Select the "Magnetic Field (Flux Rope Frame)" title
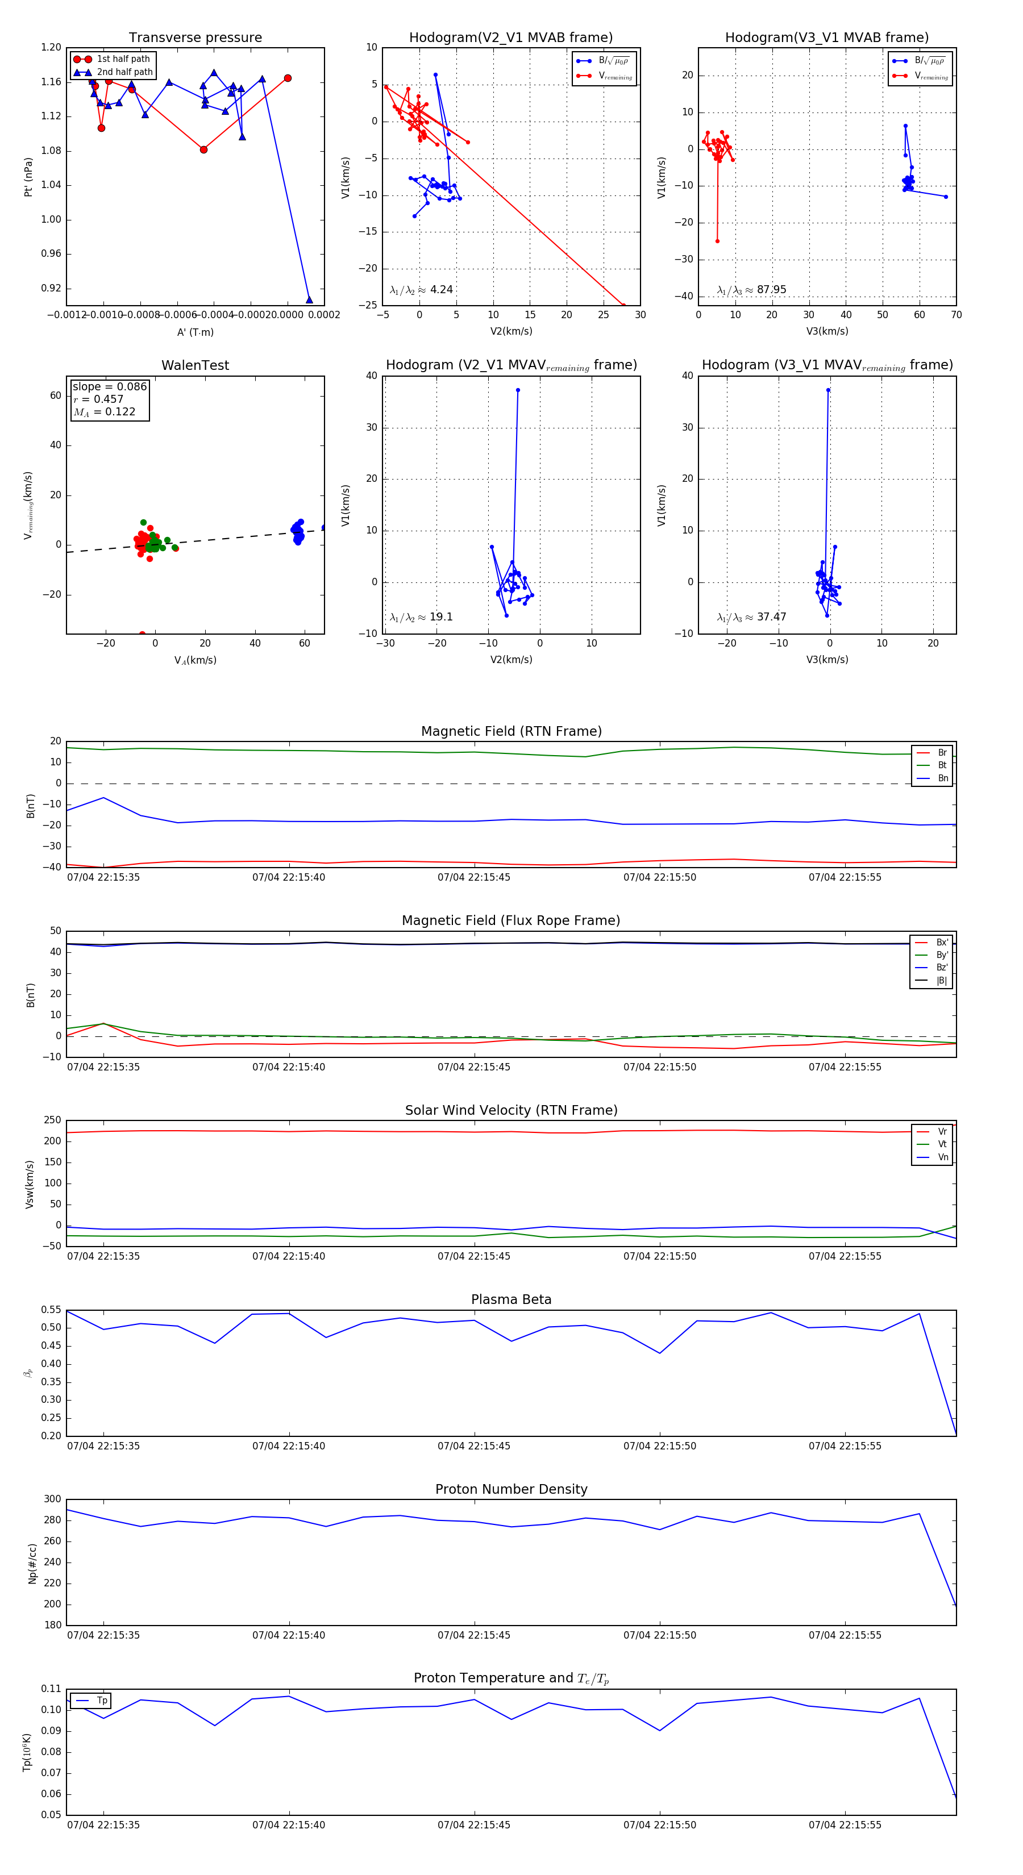This screenshot has width=1023, height=1875. 511,921
